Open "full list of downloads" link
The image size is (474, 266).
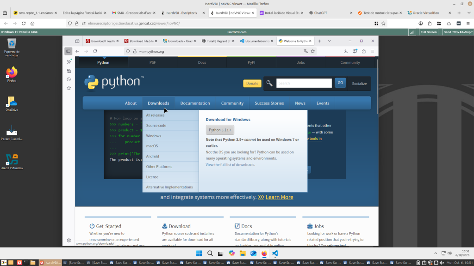pos(237,165)
